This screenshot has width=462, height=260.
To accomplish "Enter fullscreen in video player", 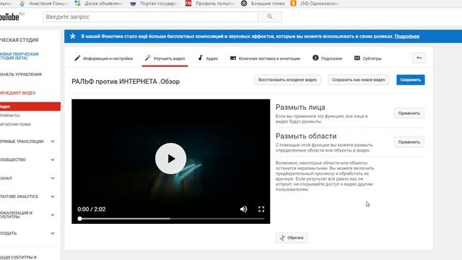I will tap(261, 209).
